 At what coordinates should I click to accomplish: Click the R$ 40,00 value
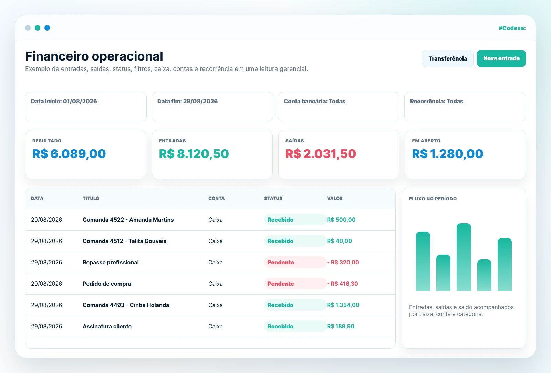[340, 241]
